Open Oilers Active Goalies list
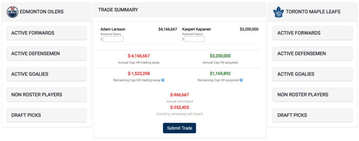 [x=47, y=74]
